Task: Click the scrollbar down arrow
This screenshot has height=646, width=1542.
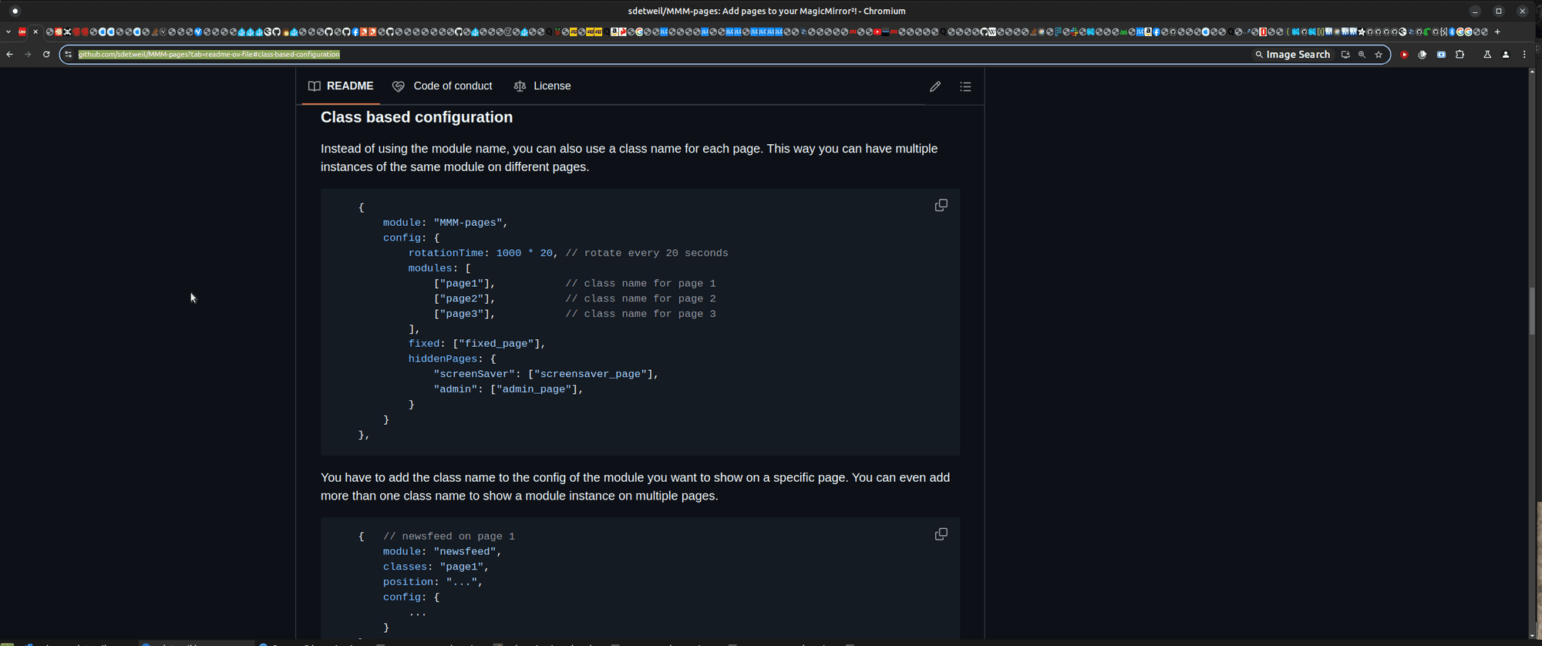Action: point(1533,635)
